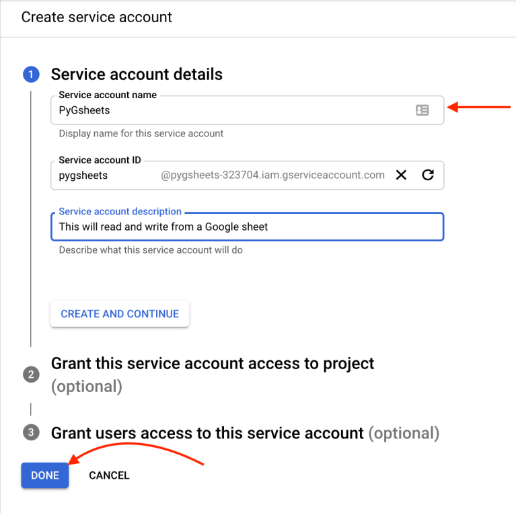This screenshot has width=516, height=513.
Task: Select the step 3 numbered circle
Action: click(x=31, y=433)
